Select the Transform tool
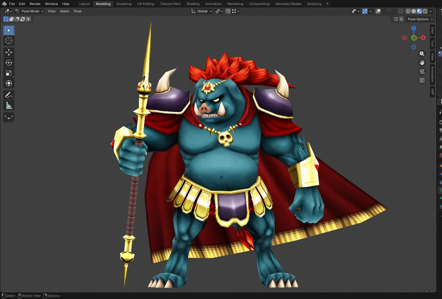Image resolution: width=442 pixels, height=299 pixels. tap(9, 83)
